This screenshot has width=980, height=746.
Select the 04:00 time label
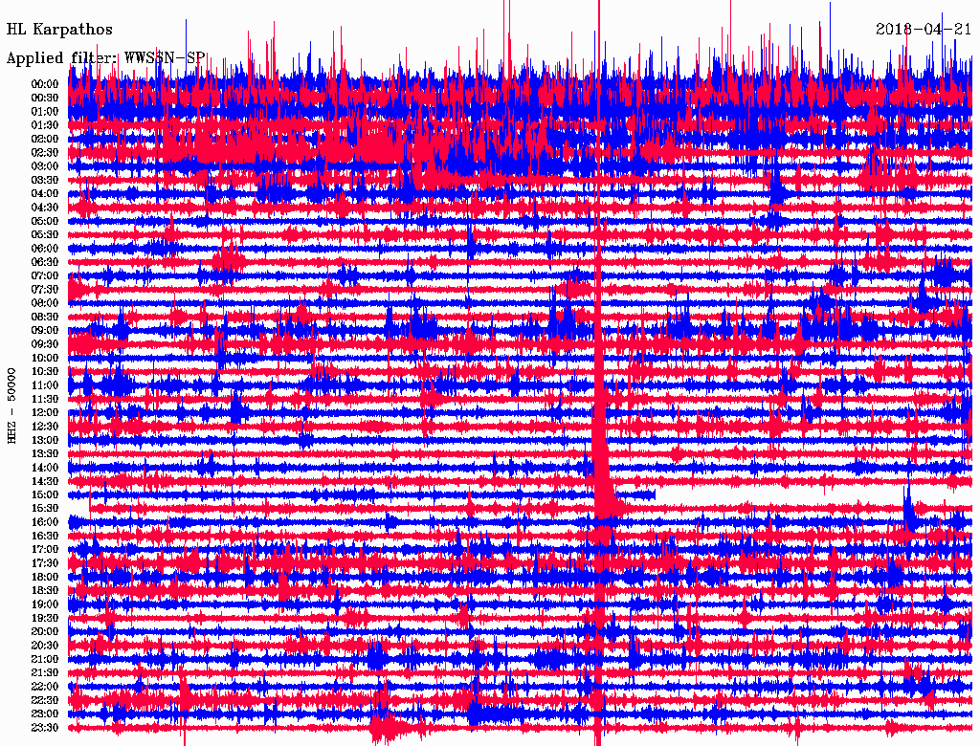coord(44,194)
